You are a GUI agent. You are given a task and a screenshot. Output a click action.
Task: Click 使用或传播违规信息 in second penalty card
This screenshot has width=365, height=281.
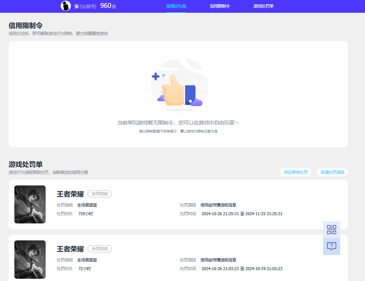218,260
